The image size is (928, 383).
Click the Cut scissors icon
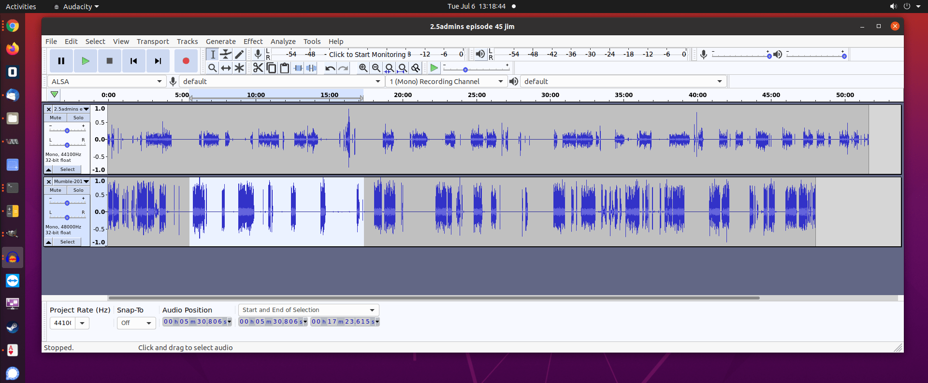(258, 68)
